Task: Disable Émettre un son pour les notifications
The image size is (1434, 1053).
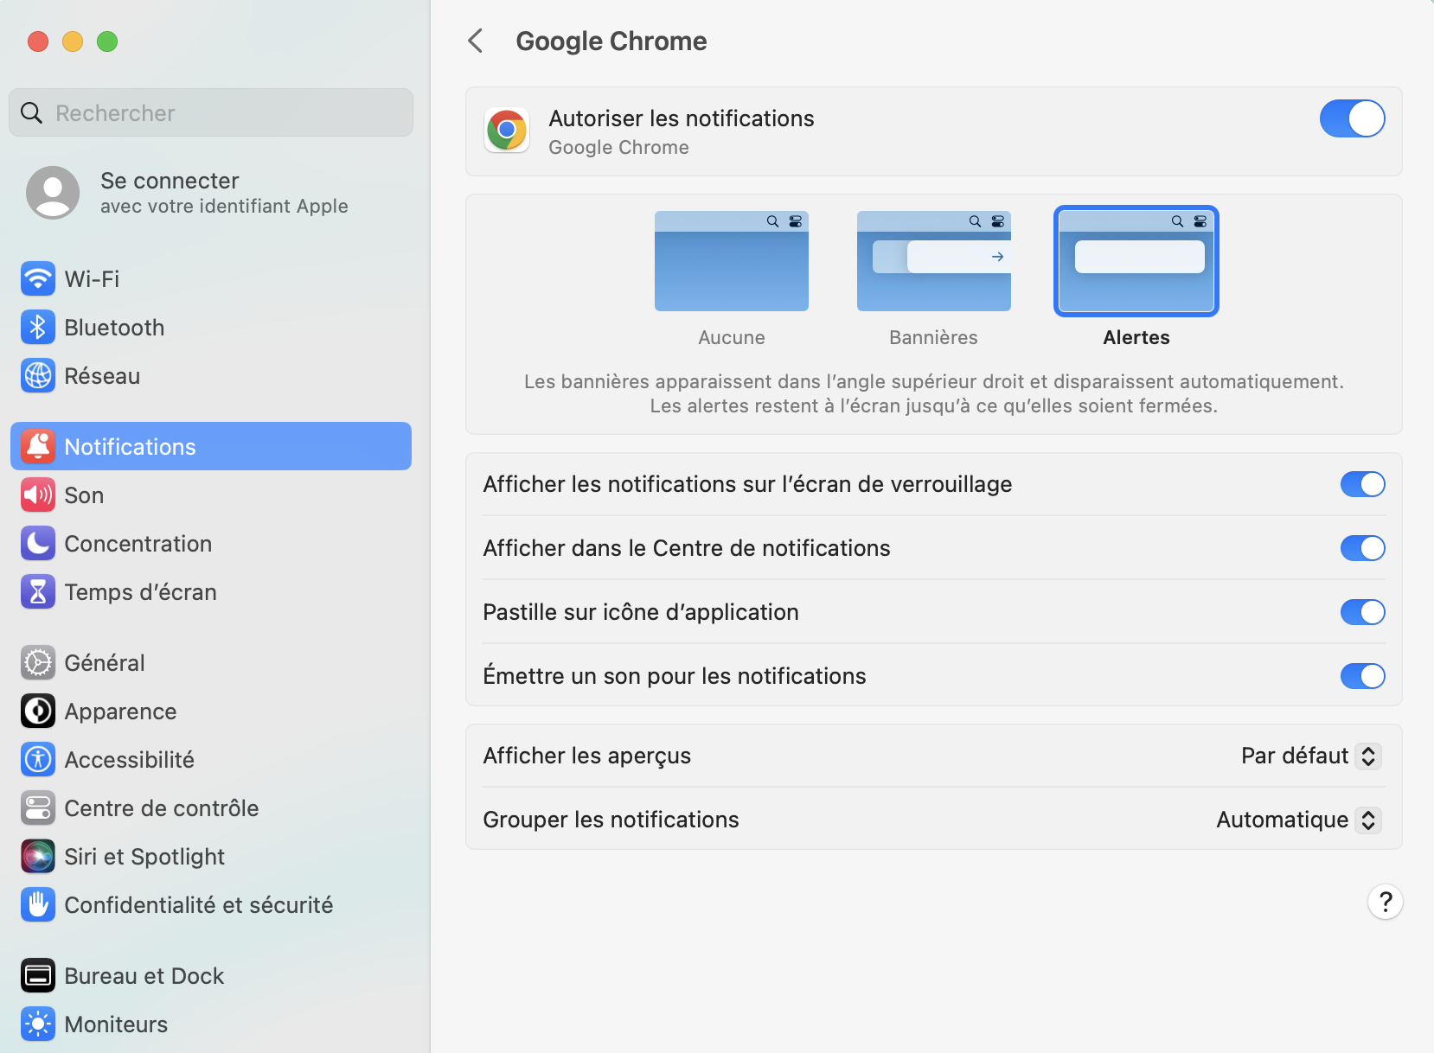Action: tap(1362, 676)
